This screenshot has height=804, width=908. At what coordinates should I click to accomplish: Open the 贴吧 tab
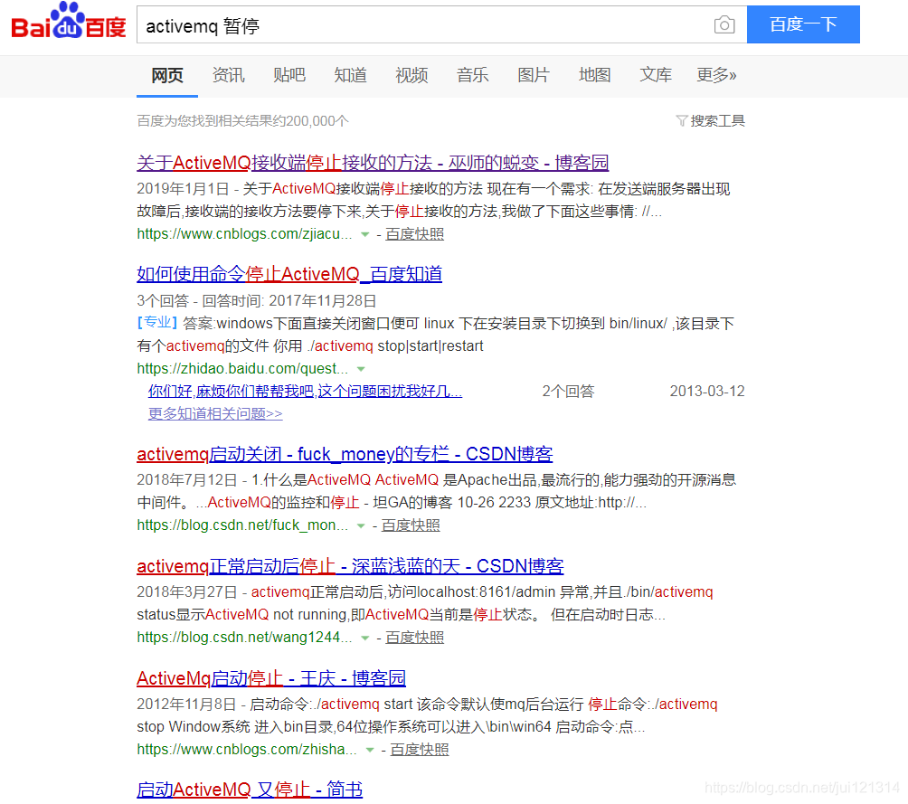click(x=289, y=75)
